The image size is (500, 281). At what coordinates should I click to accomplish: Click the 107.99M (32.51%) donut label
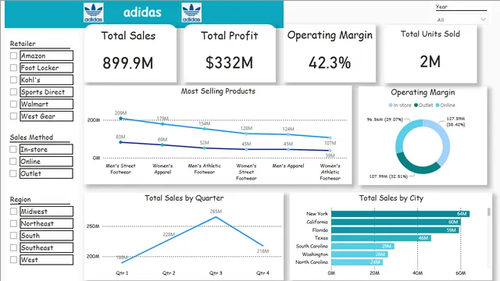pyautogui.click(x=388, y=176)
